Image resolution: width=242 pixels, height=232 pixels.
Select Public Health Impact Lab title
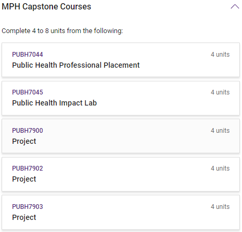55,103
